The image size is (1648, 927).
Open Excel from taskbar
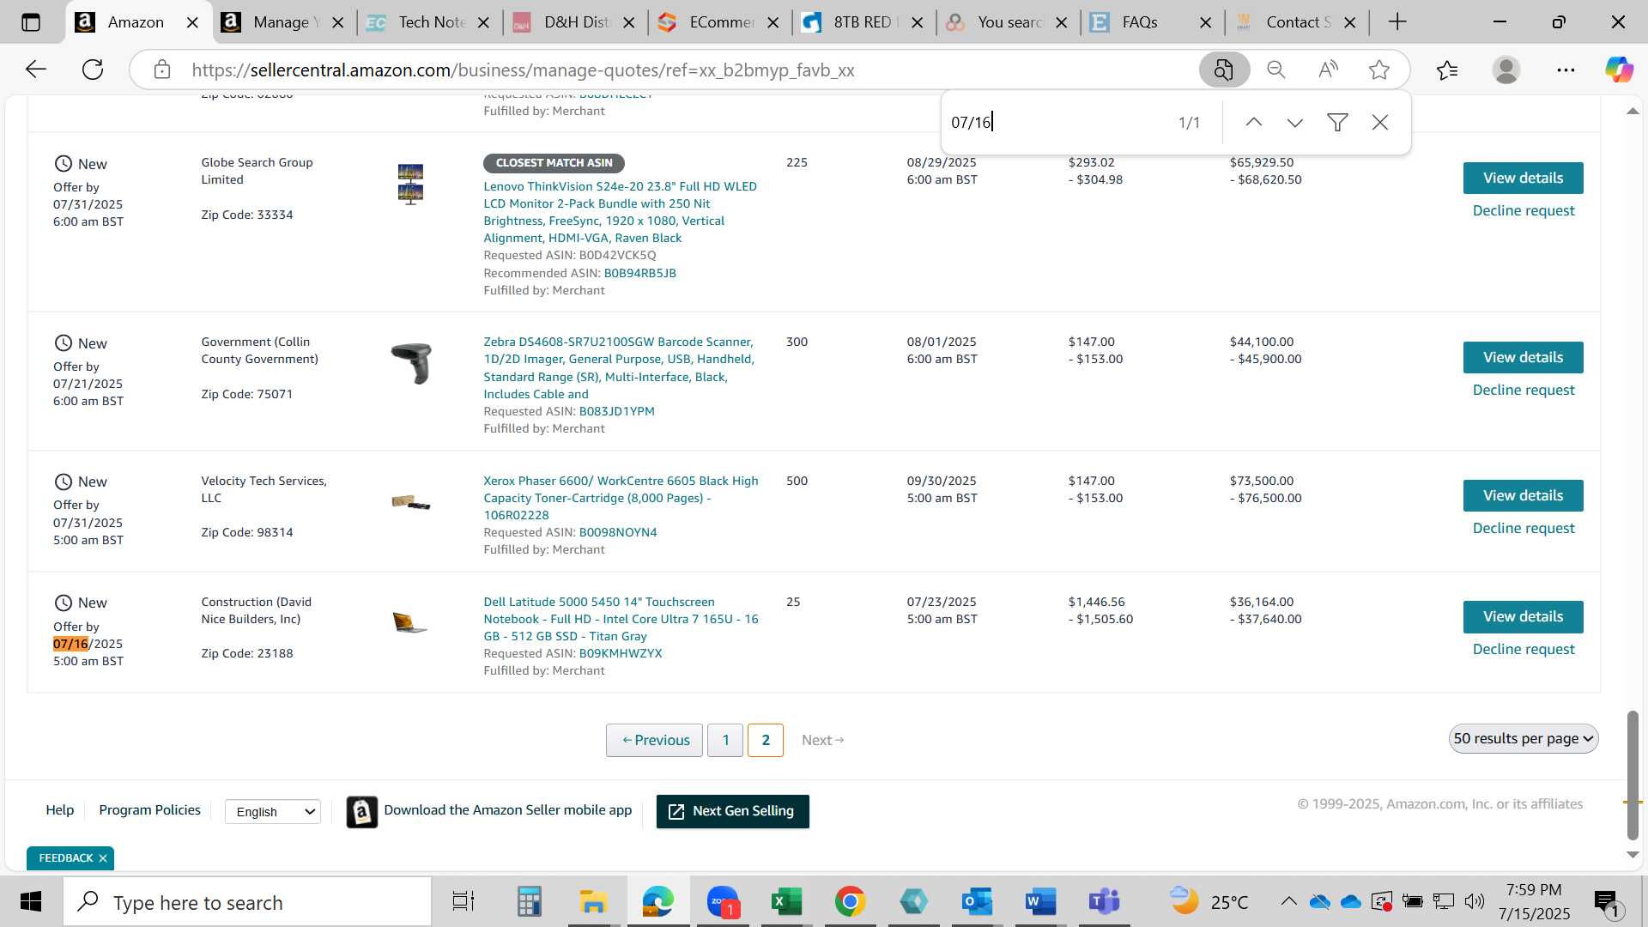[x=786, y=901]
